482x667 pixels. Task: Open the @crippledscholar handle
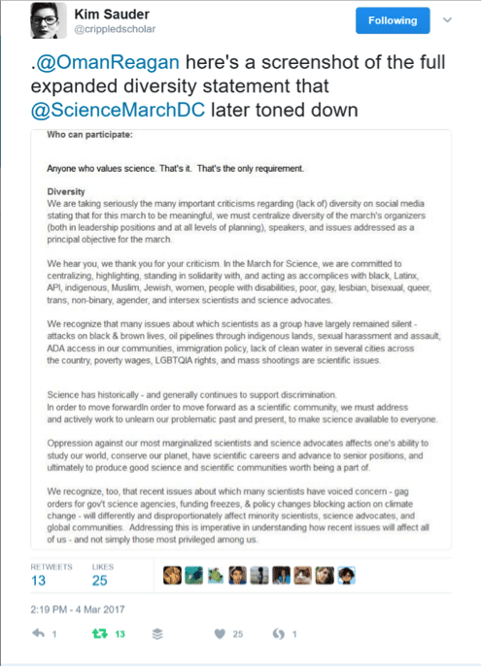point(115,29)
